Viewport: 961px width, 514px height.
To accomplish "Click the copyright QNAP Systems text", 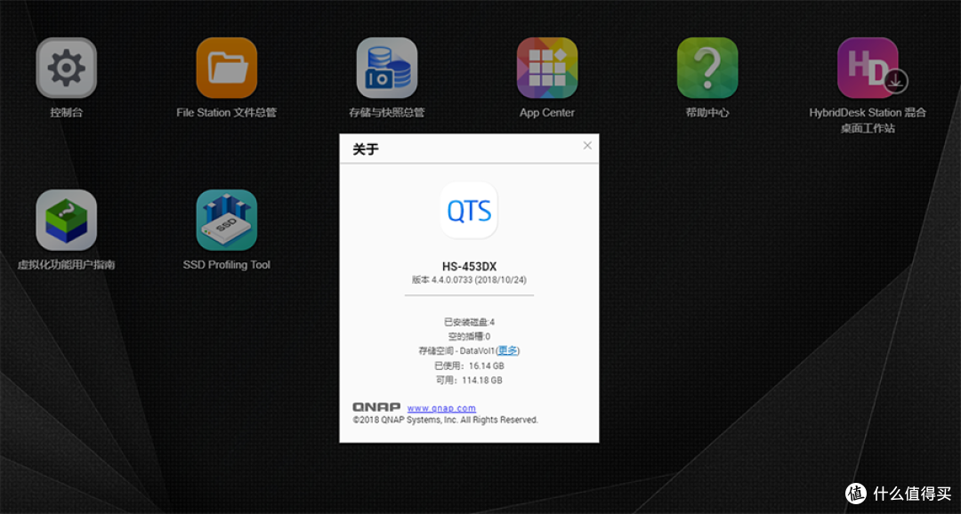I will (x=446, y=421).
